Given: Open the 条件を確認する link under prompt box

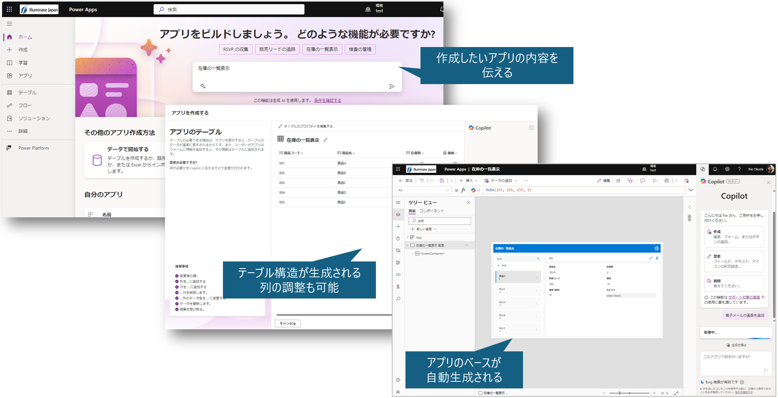Looking at the screenshot, I should 328,100.
